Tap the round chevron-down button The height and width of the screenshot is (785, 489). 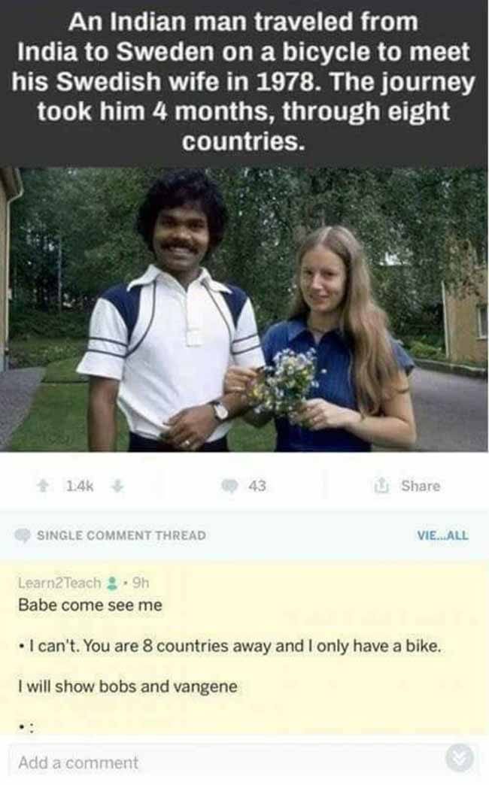[x=460, y=757]
